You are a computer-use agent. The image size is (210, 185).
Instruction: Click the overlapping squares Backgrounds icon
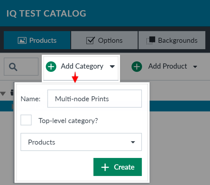coord(151,40)
